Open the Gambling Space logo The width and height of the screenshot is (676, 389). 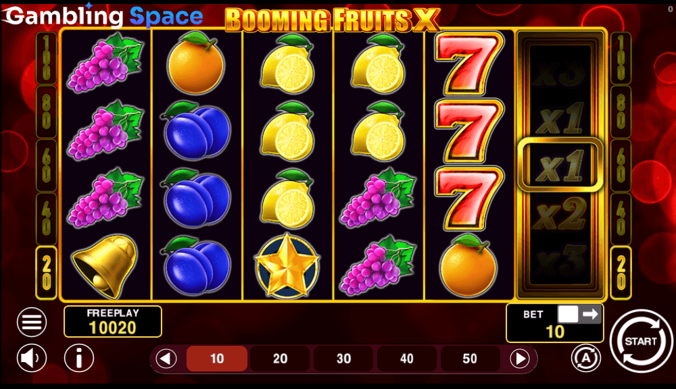coord(103,16)
